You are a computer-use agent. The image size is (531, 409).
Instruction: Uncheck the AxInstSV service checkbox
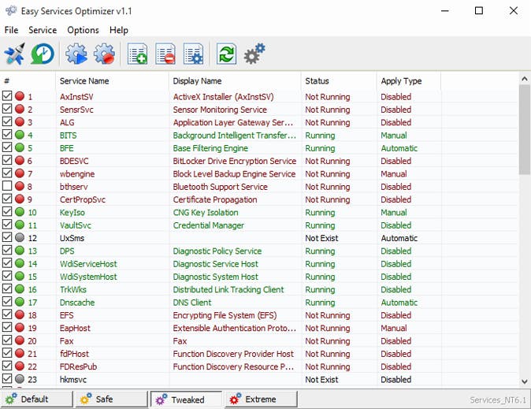click(x=7, y=96)
